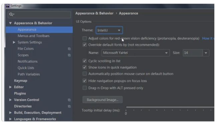Image resolution: width=217 pixels, height=122 pixels.
Task: Toggle Hide navigation popups on focus loss
Action: point(84,81)
